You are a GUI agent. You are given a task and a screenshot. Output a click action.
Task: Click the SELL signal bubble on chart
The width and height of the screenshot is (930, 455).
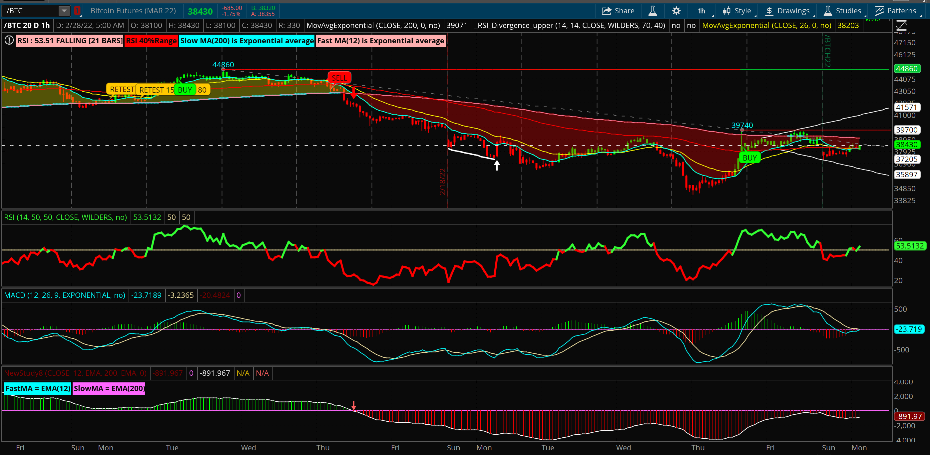pos(339,78)
